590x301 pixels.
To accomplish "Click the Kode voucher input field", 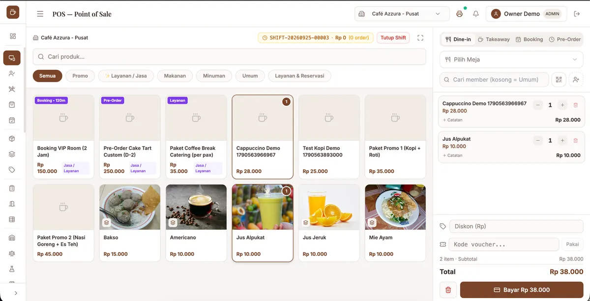I will 504,244.
